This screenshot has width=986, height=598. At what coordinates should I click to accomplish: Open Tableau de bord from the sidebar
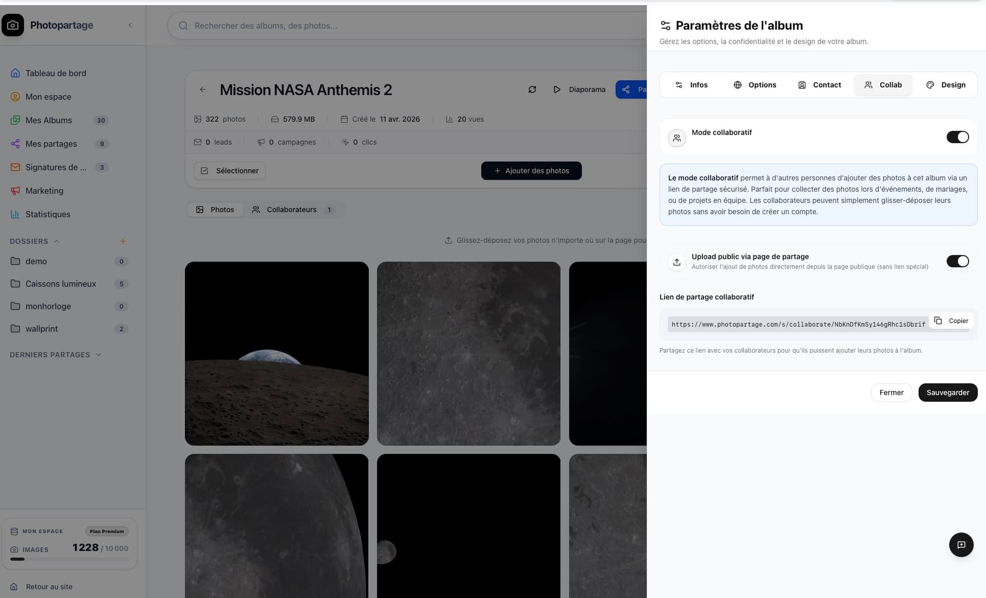tap(55, 73)
